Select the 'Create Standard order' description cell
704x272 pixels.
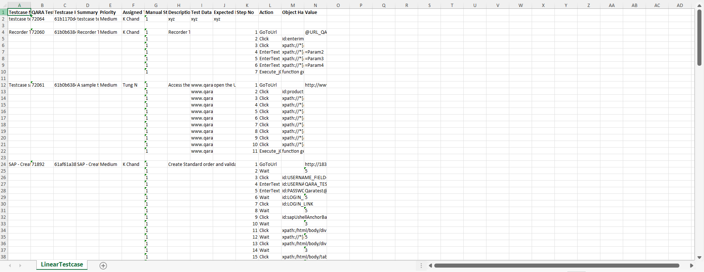(179, 164)
